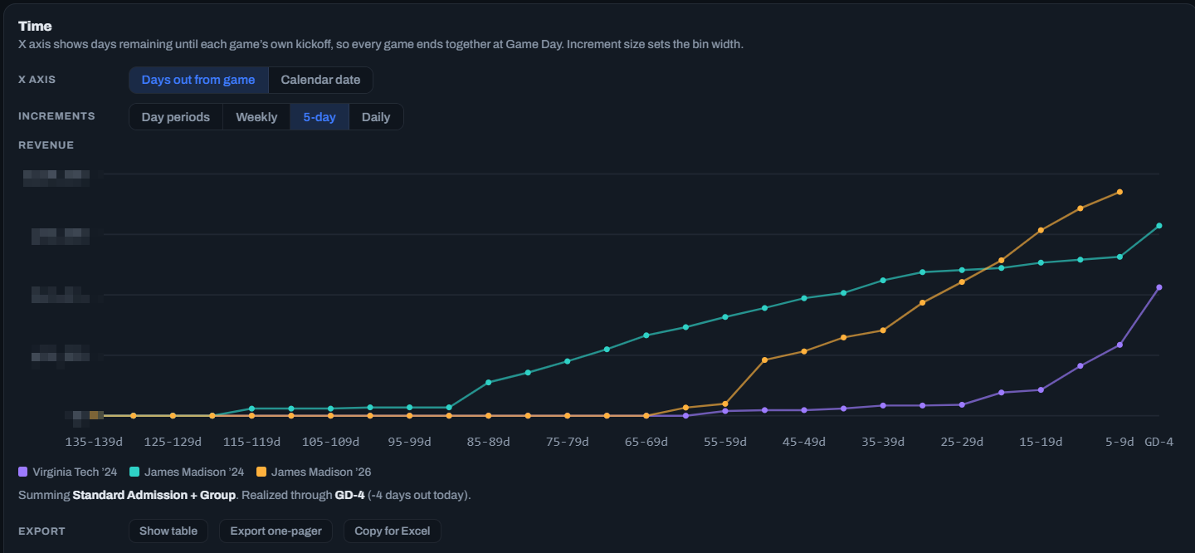Screen dimensions: 1195x553
Task: Click the 125-129d axis label
Action: 173,442
